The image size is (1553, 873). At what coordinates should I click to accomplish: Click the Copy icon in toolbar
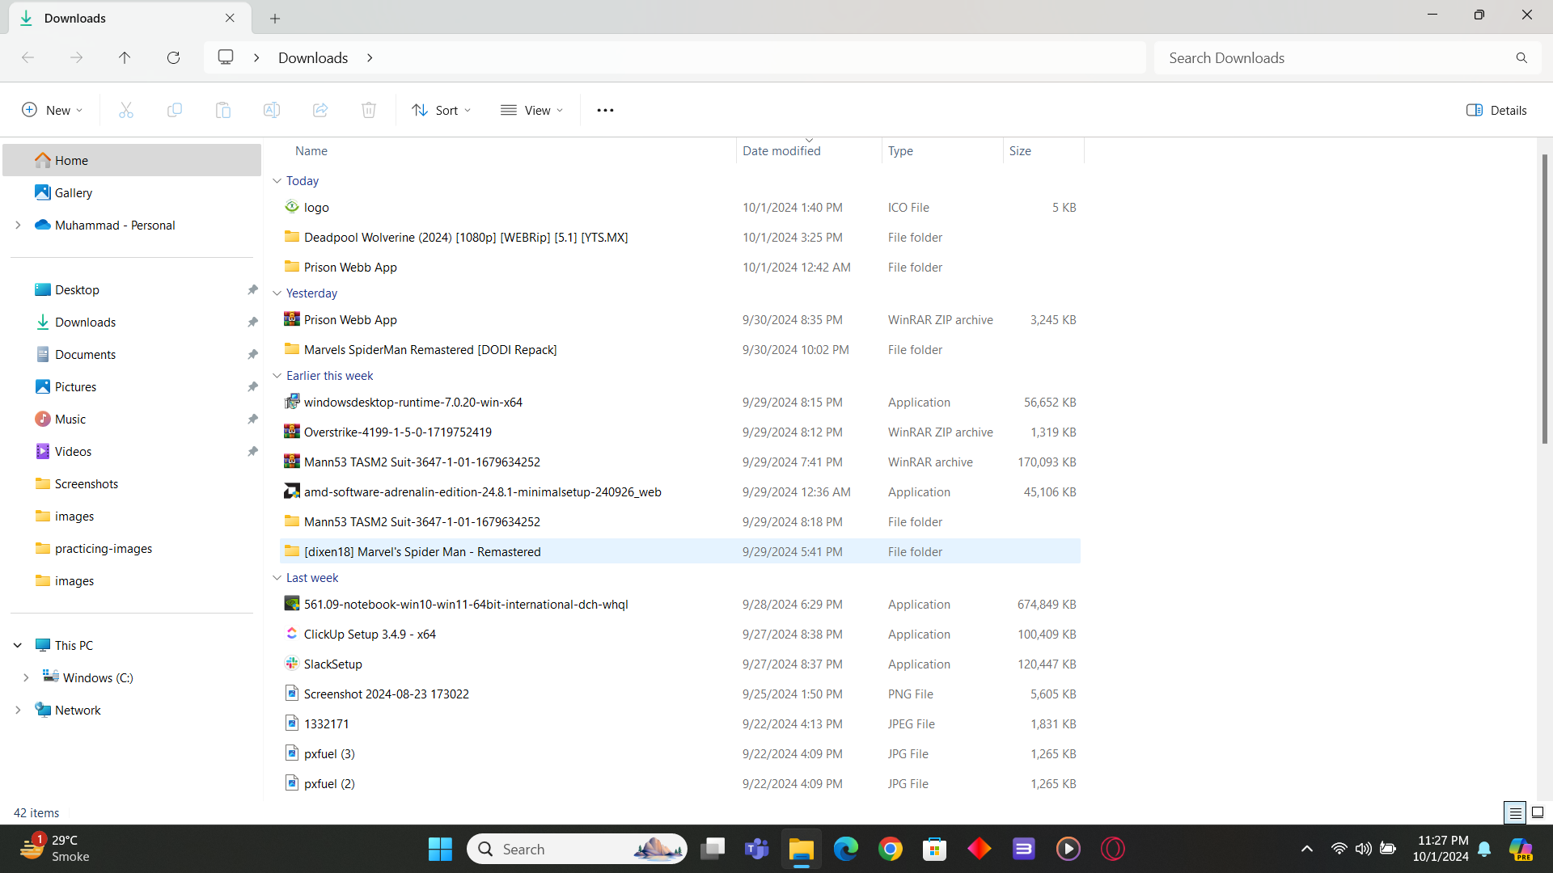175,111
